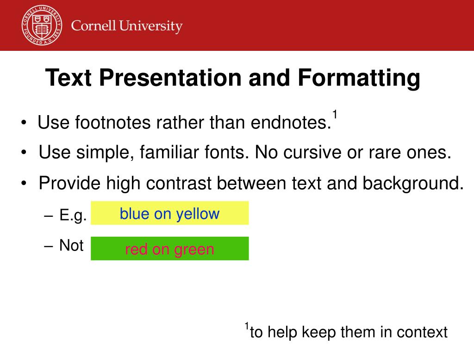Click the red text red on green
The width and height of the screenshot is (474, 355).
169,249
